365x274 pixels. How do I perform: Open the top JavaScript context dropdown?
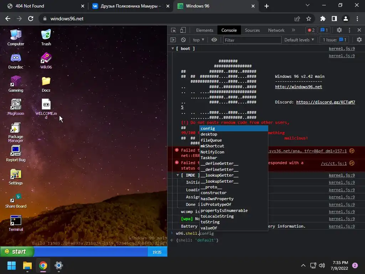(x=198, y=40)
